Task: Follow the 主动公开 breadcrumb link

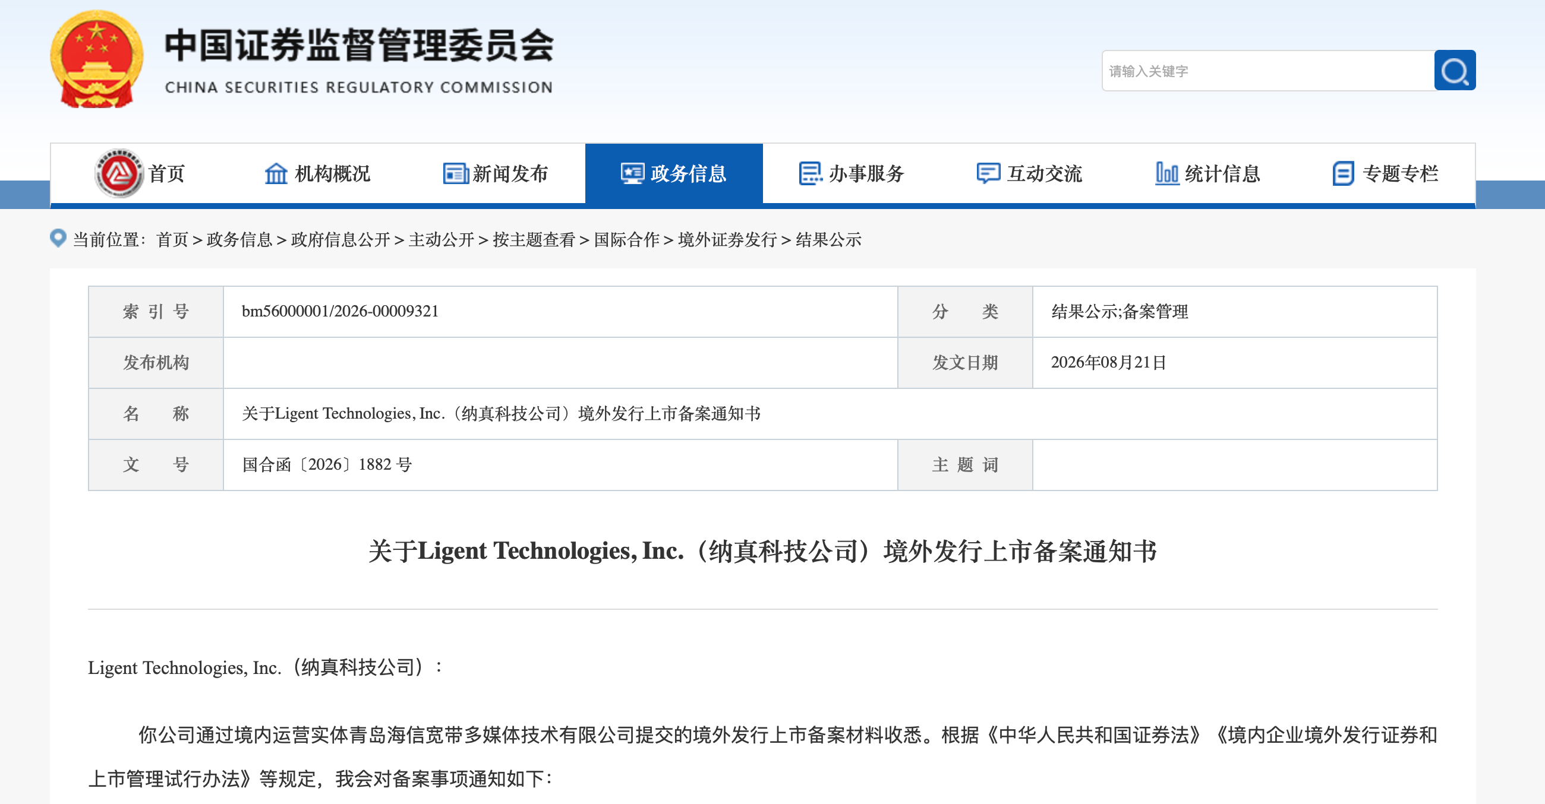Action: (x=442, y=240)
